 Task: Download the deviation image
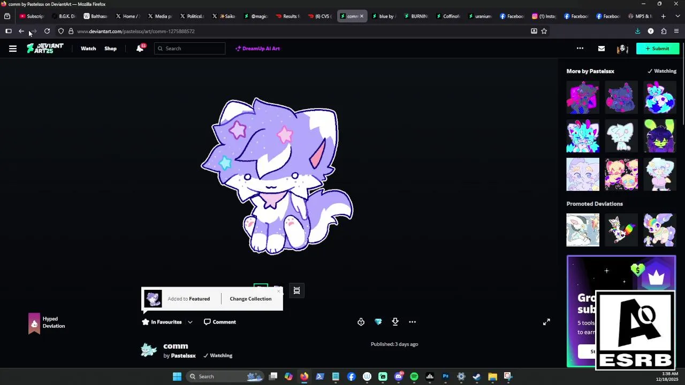click(x=395, y=322)
